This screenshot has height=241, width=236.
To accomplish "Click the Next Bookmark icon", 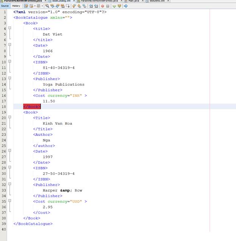I will 79,6.
